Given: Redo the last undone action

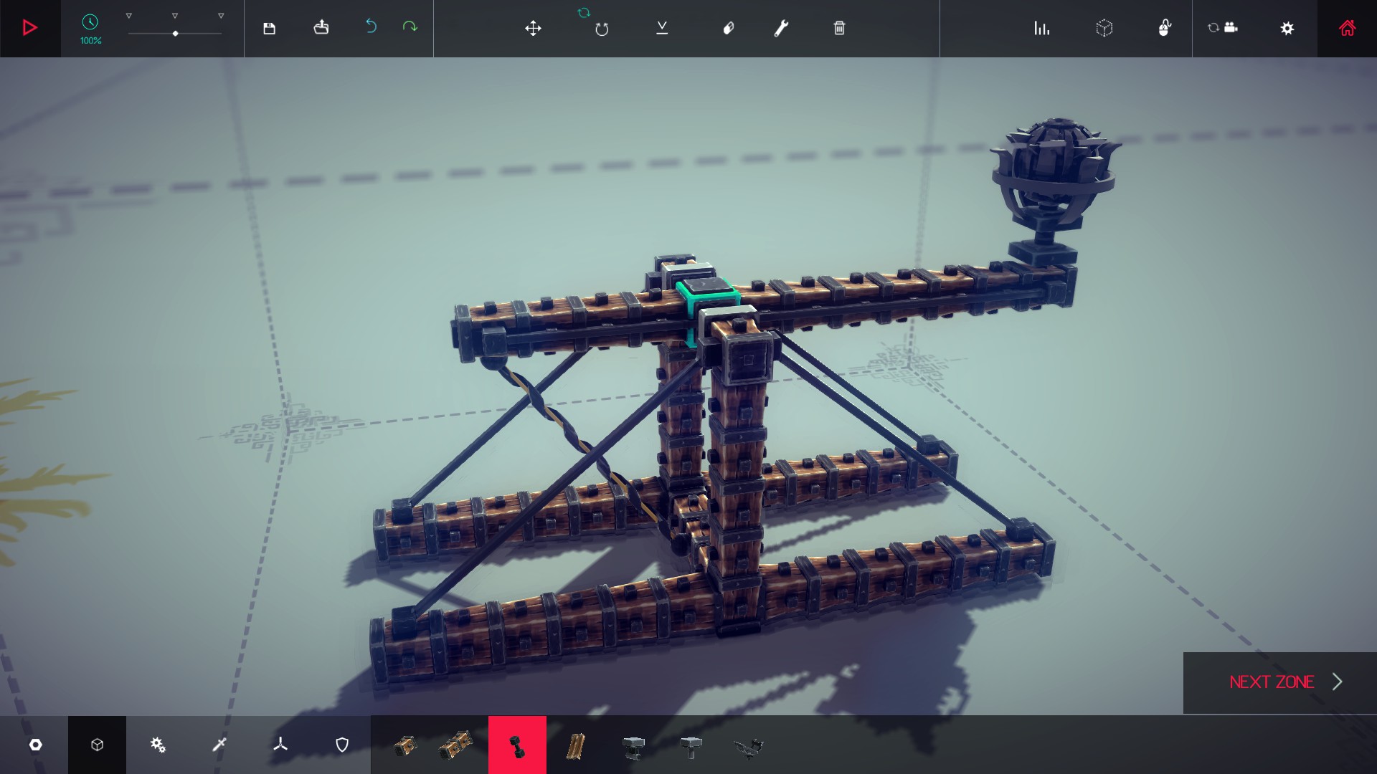Looking at the screenshot, I should [x=410, y=27].
